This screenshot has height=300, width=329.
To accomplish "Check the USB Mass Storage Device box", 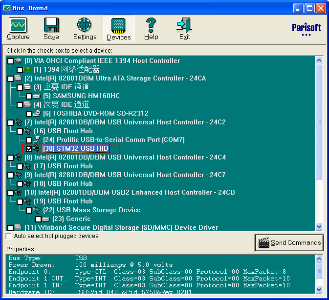I will pos(29,210).
